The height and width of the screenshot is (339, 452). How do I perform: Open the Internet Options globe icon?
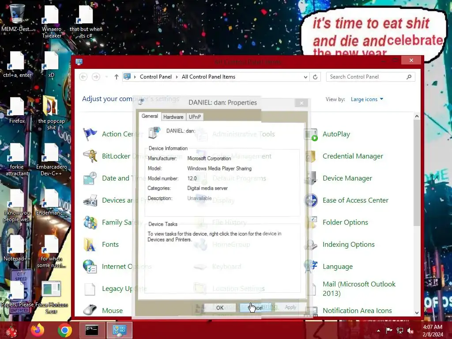point(90,266)
